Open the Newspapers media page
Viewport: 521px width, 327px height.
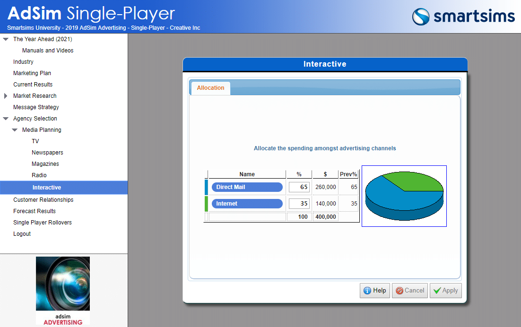click(x=47, y=153)
